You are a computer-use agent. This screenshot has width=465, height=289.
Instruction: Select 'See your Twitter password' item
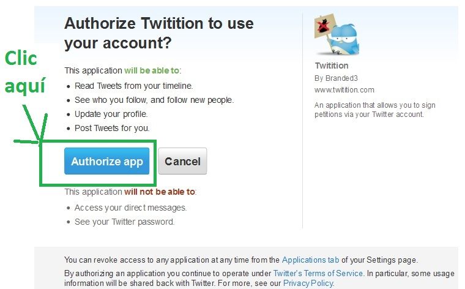124,222
